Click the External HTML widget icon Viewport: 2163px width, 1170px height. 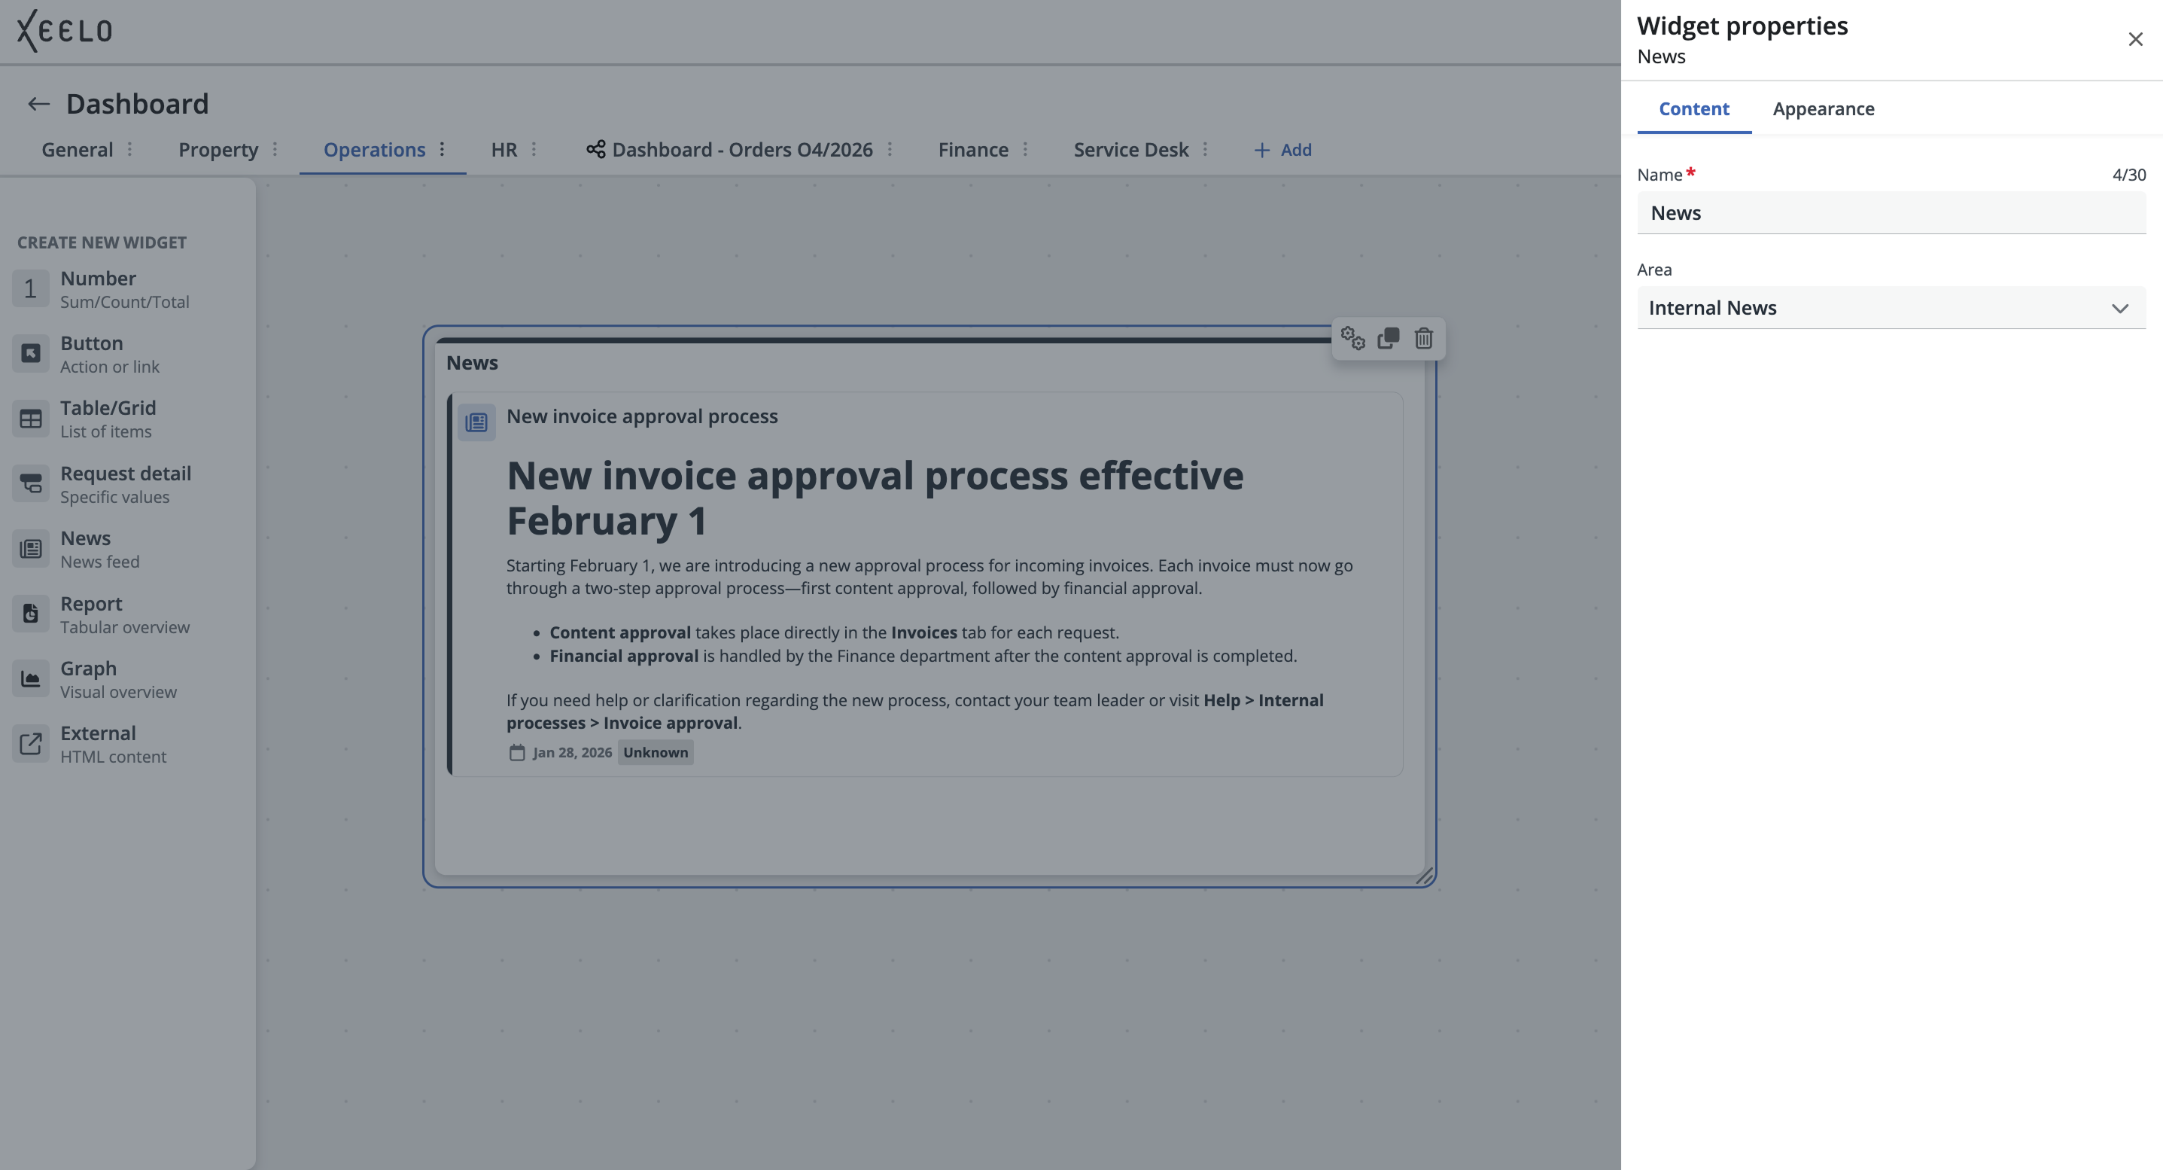[x=30, y=743]
